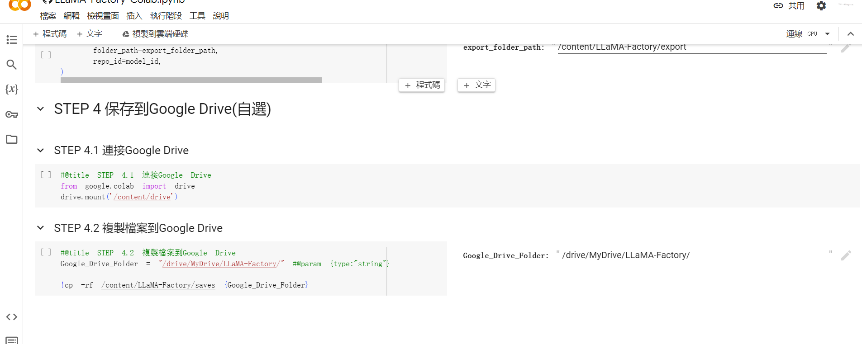
Task: Edit the Google_Drive_Folder form pencil icon
Action: tap(846, 255)
